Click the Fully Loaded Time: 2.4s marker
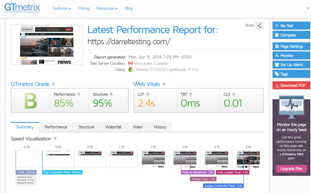 233,172
